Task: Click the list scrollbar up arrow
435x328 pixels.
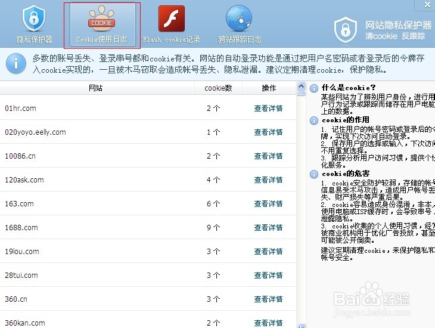Action: [x=302, y=86]
